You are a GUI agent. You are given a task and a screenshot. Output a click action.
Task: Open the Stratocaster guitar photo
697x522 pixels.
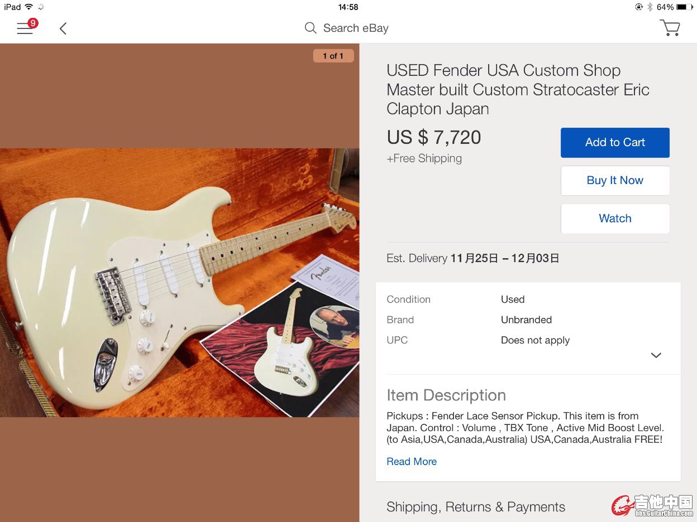coord(179,282)
